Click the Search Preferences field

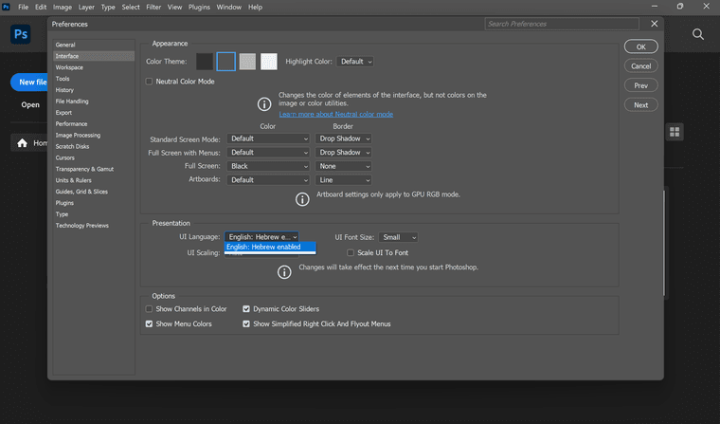[562, 24]
